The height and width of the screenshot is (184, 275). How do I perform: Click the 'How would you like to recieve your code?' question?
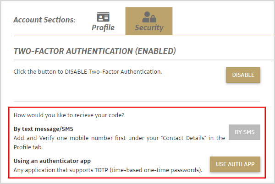69,115
